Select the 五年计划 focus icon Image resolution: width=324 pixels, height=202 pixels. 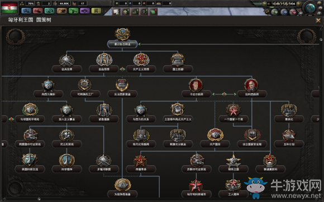click(289, 135)
